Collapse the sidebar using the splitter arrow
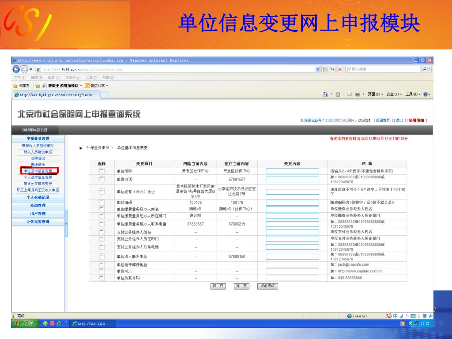The image size is (452, 339). pos(66,223)
